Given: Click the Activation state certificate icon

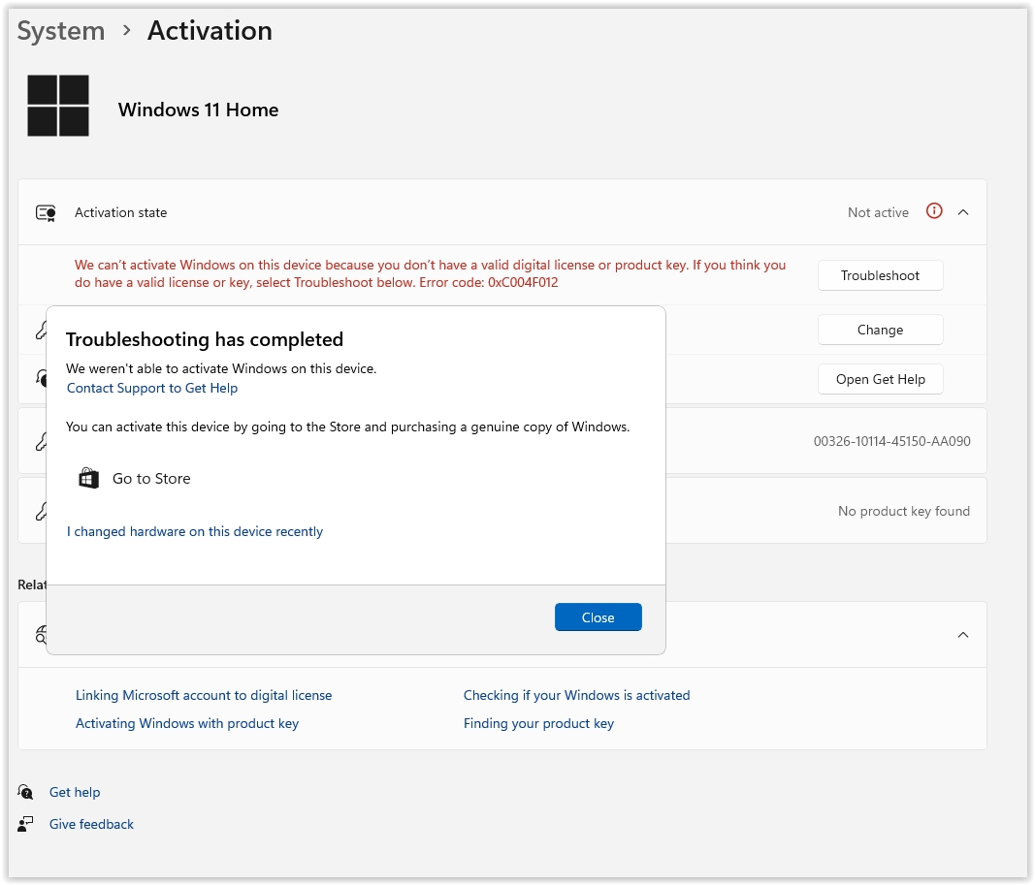Looking at the screenshot, I should 46,212.
